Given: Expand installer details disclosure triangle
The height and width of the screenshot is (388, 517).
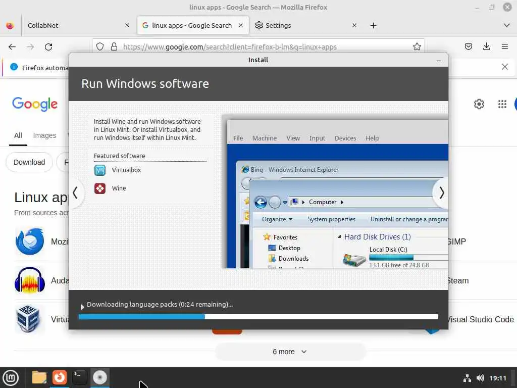Looking at the screenshot, I should (82, 307).
